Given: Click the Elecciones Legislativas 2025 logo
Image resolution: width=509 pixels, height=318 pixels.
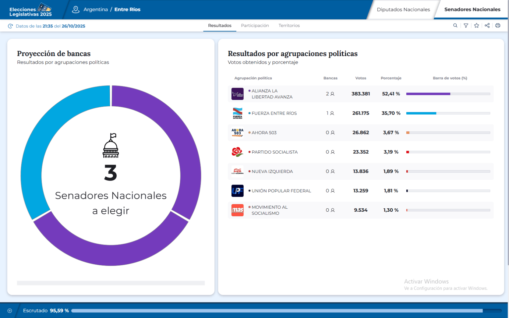Looking at the screenshot, I should point(30,10).
